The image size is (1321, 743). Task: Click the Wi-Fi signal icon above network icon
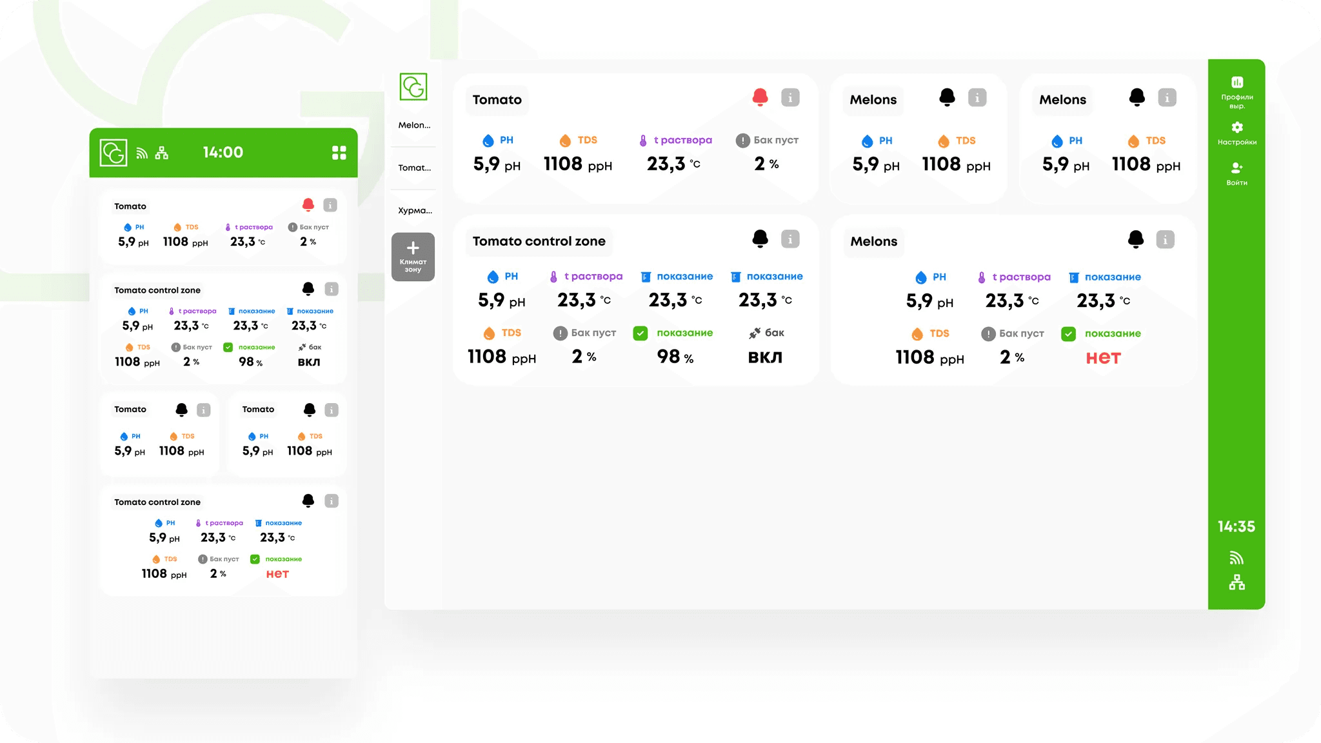click(x=1237, y=558)
